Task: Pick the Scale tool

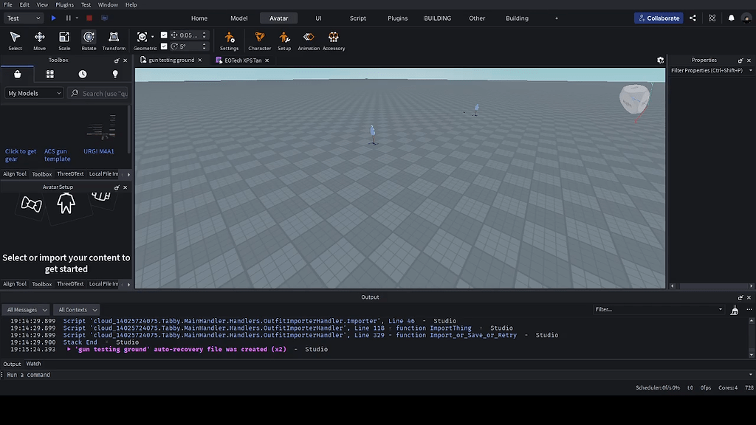Action: click(x=64, y=41)
